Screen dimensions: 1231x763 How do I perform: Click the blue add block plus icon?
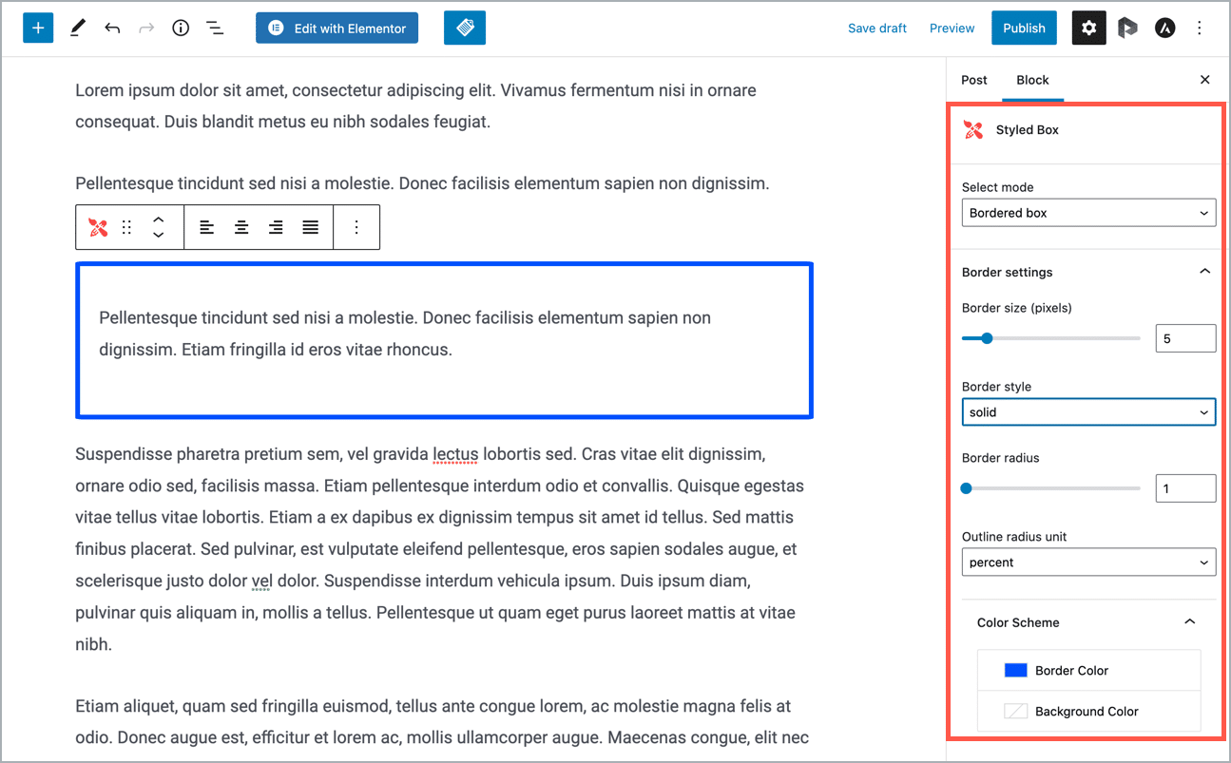click(x=38, y=29)
